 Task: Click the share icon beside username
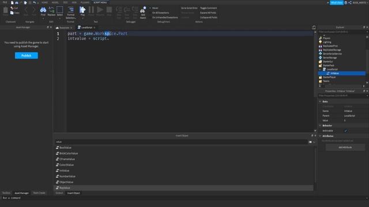click(350, 2)
